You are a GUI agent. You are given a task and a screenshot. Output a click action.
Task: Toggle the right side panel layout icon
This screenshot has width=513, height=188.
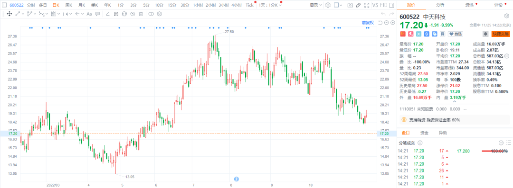click(x=391, y=5)
